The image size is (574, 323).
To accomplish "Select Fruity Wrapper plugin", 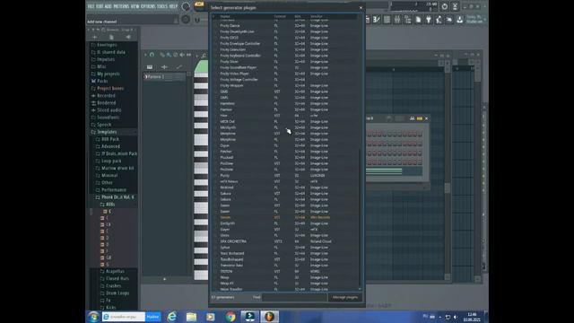I will tap(285, 86).
